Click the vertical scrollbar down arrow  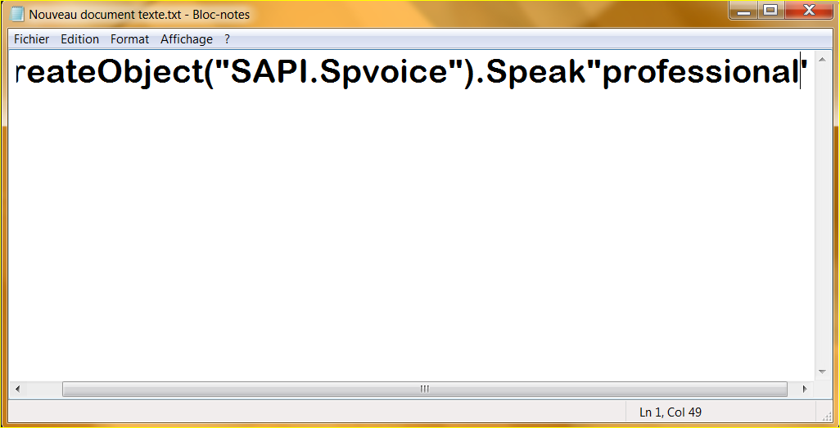tap(822, 372)
